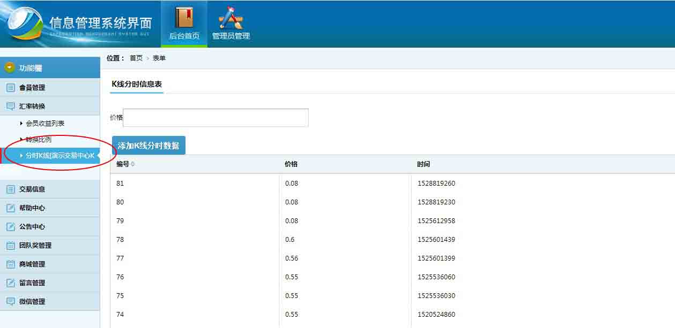The image size is (675, 328).
Task: Expand the 交易信息 menu group
Action: coord(32,189)
